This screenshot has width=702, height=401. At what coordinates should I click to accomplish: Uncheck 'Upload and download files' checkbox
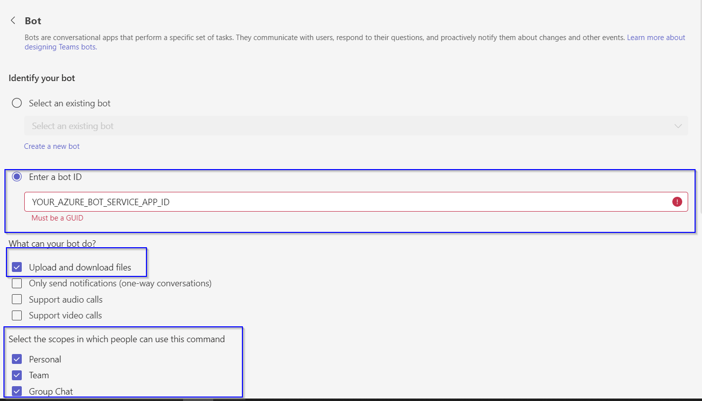coord(17,267)
